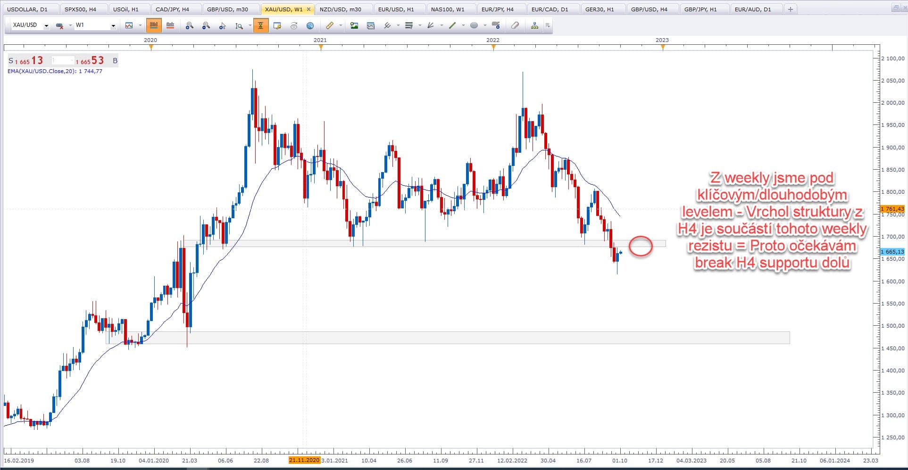The width and height of the screenshot is (908, 470).
Task: Click the ABC text label tool
Action: tap(495, 25)
